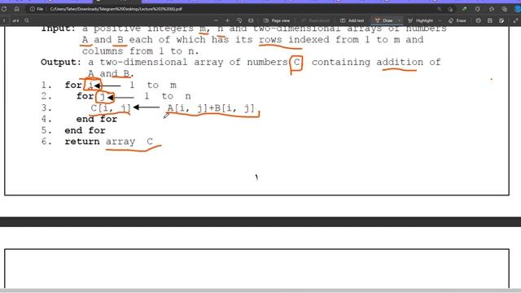This screenshot has width=521, height=293.
Task: Start Read aloud
Action: 315,20
